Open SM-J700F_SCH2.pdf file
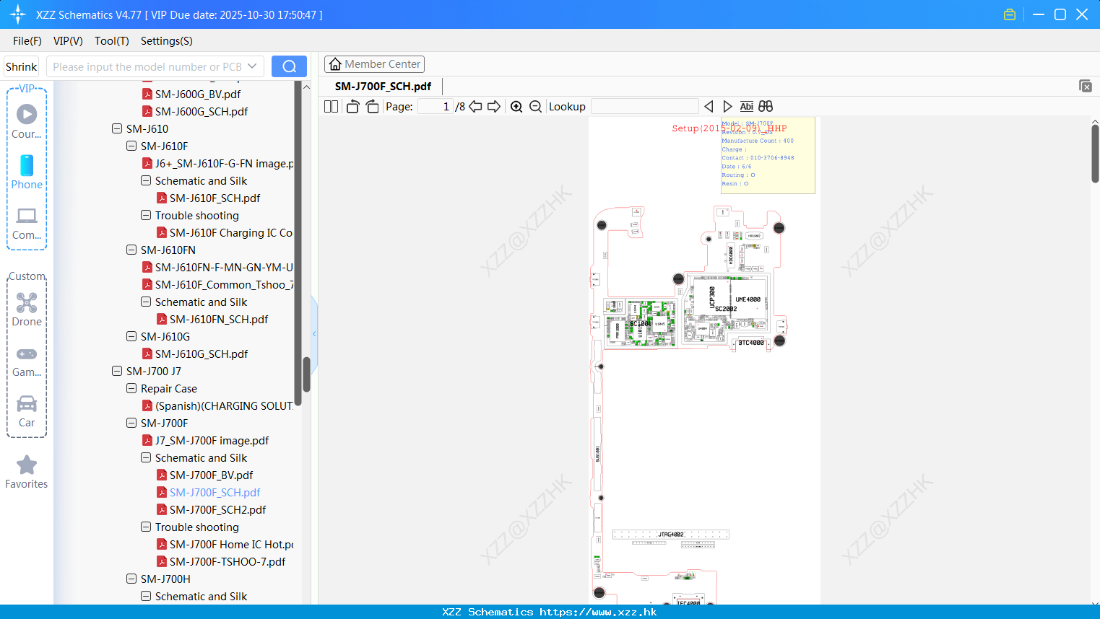 click(217, 510)
